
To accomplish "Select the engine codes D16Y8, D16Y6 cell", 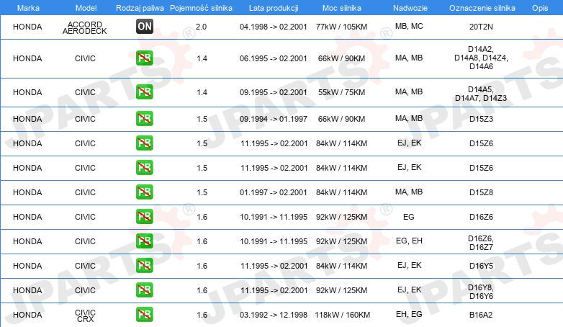I will [481, 292].
